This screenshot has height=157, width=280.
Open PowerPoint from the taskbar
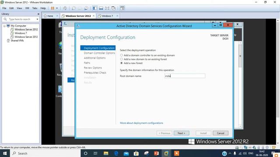click(156, 153)
